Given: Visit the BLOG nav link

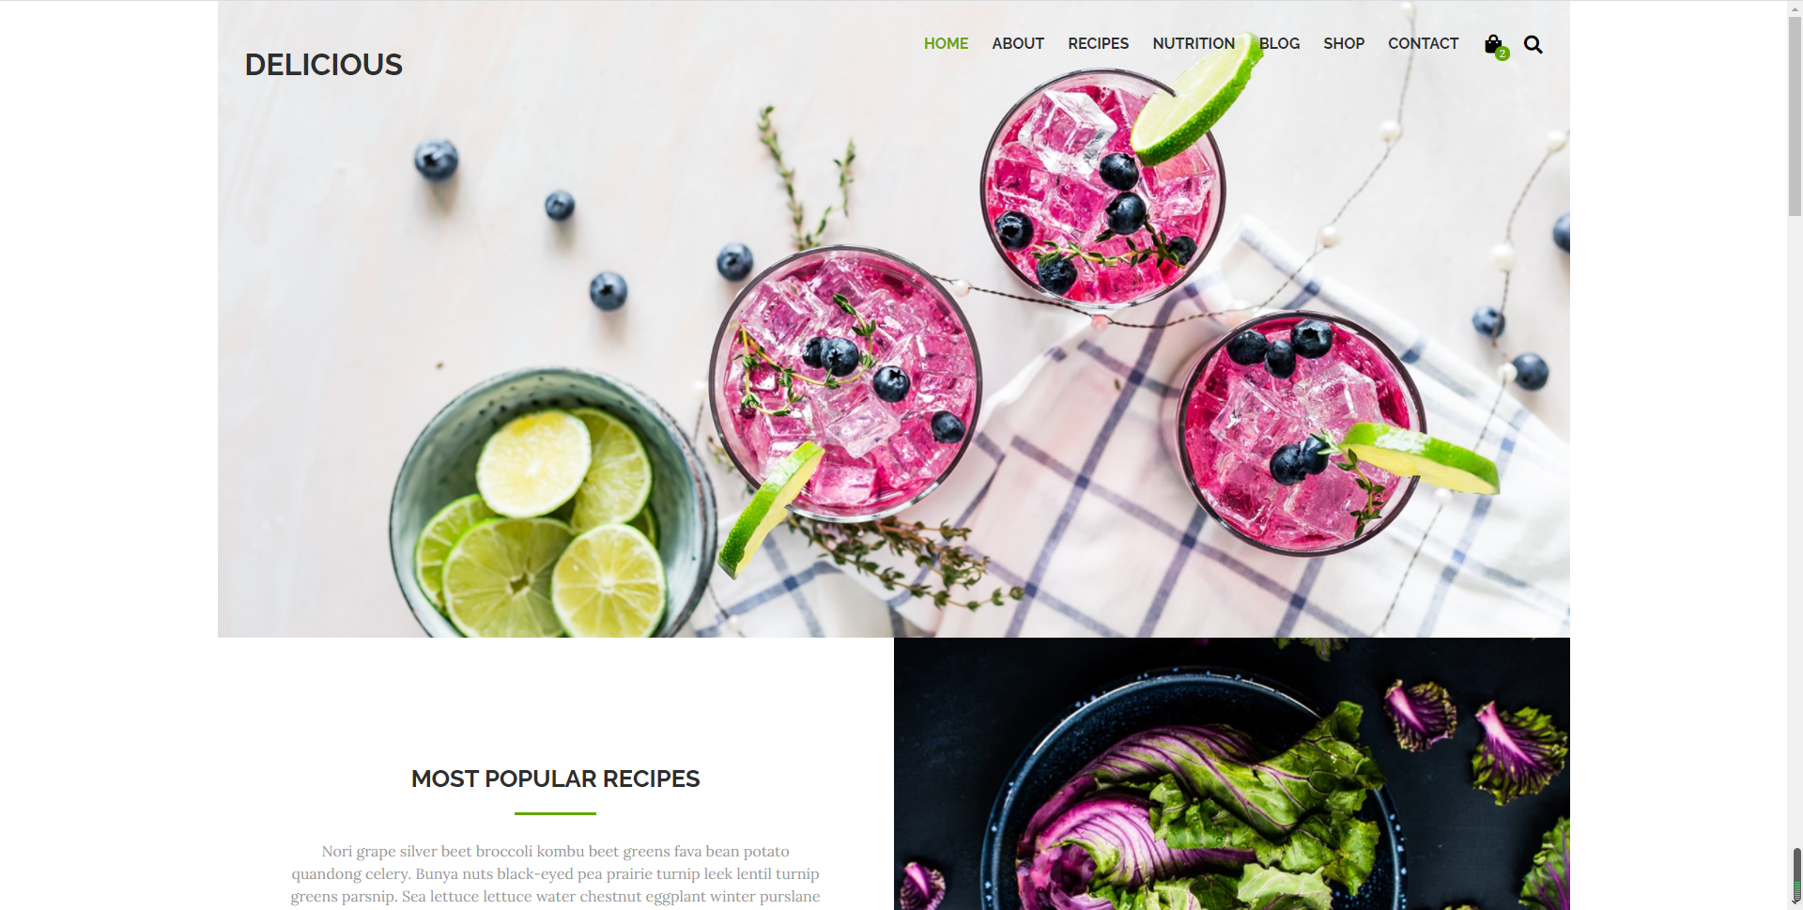Looking at the screenshot, I should pos(1279,43).
